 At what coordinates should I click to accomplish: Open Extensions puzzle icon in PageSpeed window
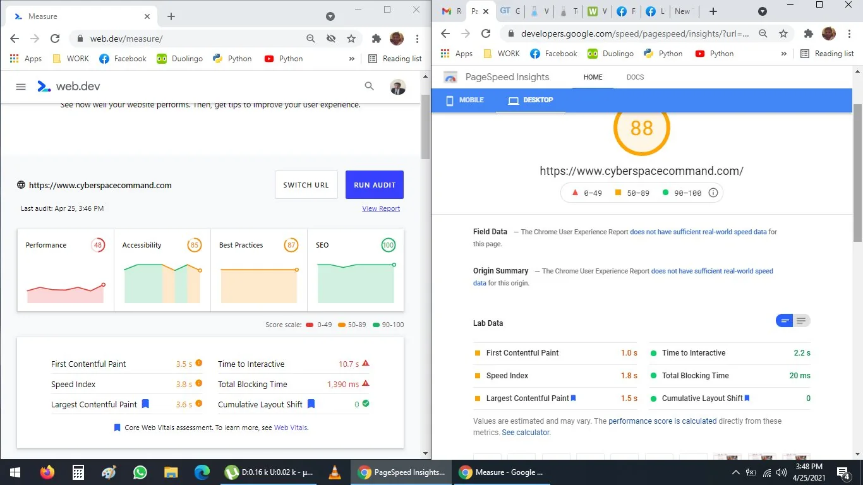pos(808,33)
